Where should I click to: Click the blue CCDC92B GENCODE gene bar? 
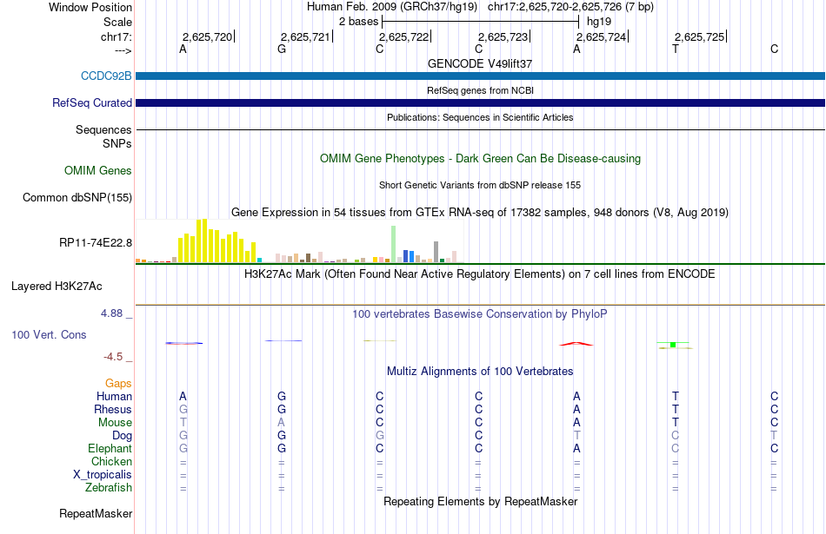[x=480, y=76]
